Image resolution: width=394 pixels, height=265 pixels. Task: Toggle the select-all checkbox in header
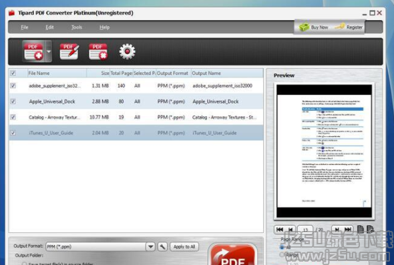(13, 73)
